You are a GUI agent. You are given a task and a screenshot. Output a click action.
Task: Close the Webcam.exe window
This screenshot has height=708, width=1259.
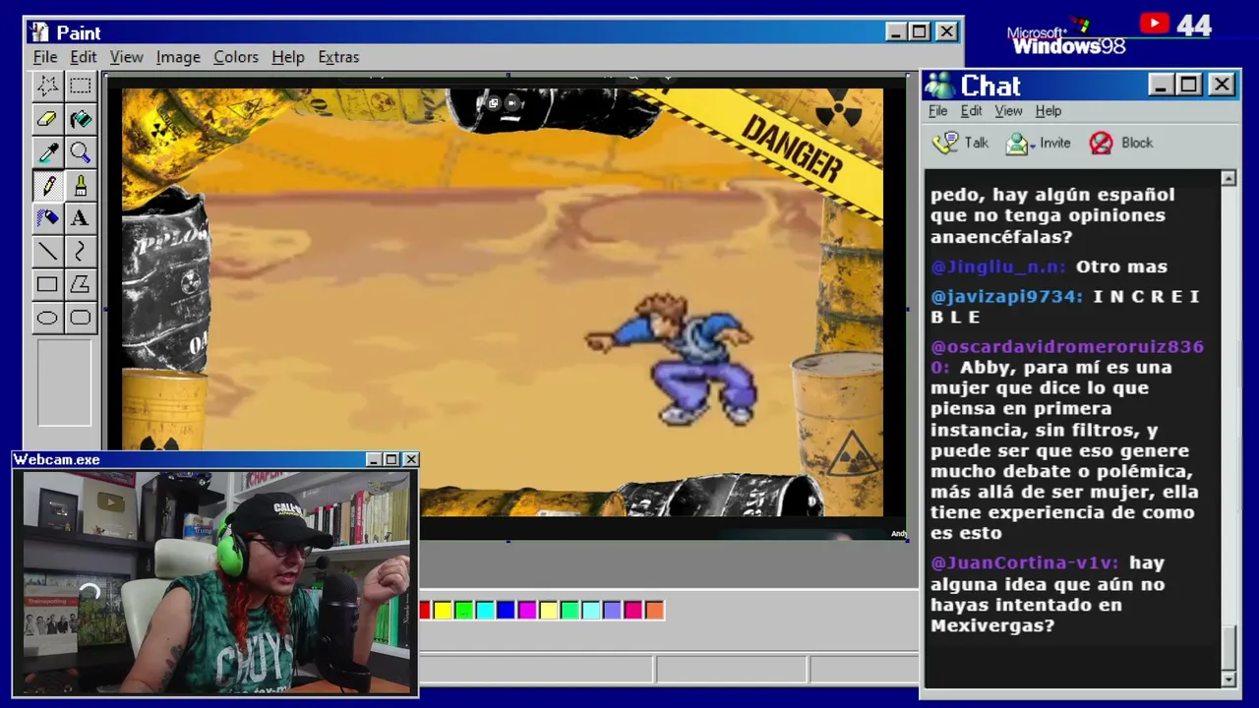click(411, 459)
